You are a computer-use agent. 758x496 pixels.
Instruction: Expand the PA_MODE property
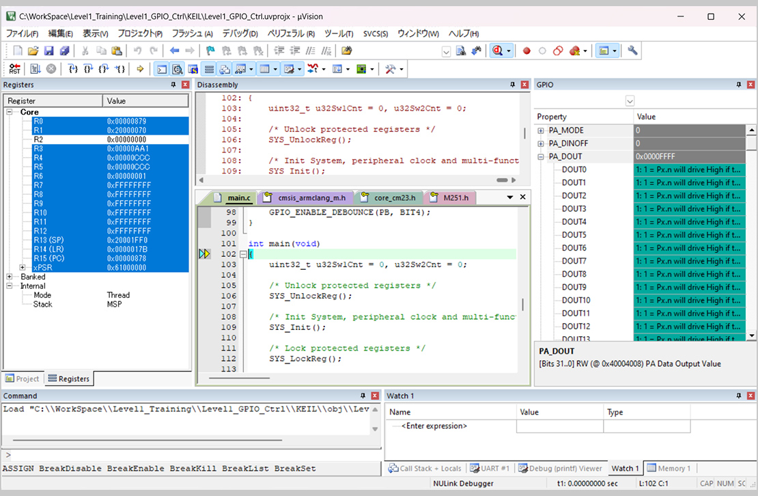pyautogui.click(x=541, y=130)
